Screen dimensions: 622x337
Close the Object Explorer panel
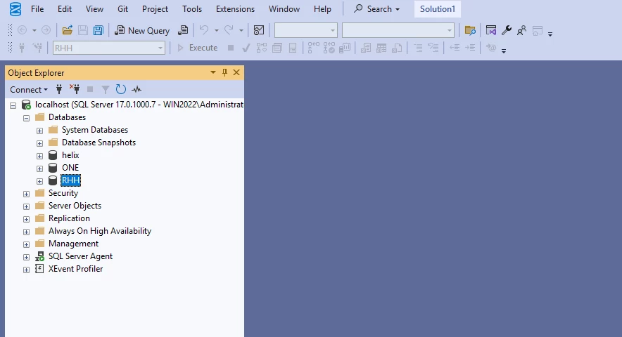click(x=236, y=72)
